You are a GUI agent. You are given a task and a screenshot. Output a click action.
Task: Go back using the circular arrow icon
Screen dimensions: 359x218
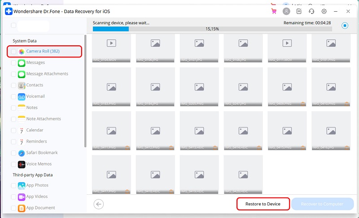[99, 204]
